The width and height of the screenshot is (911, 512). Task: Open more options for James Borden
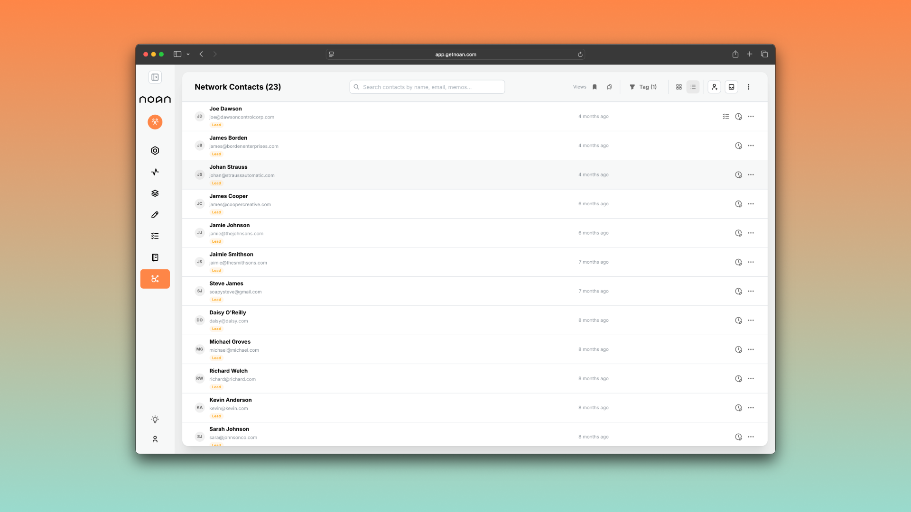pos(751,146)
